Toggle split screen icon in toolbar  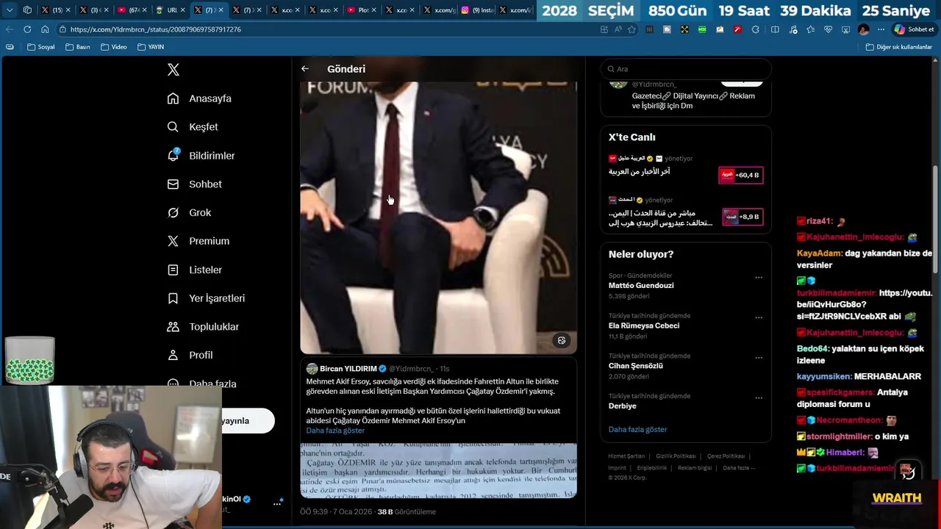point(775,29)
